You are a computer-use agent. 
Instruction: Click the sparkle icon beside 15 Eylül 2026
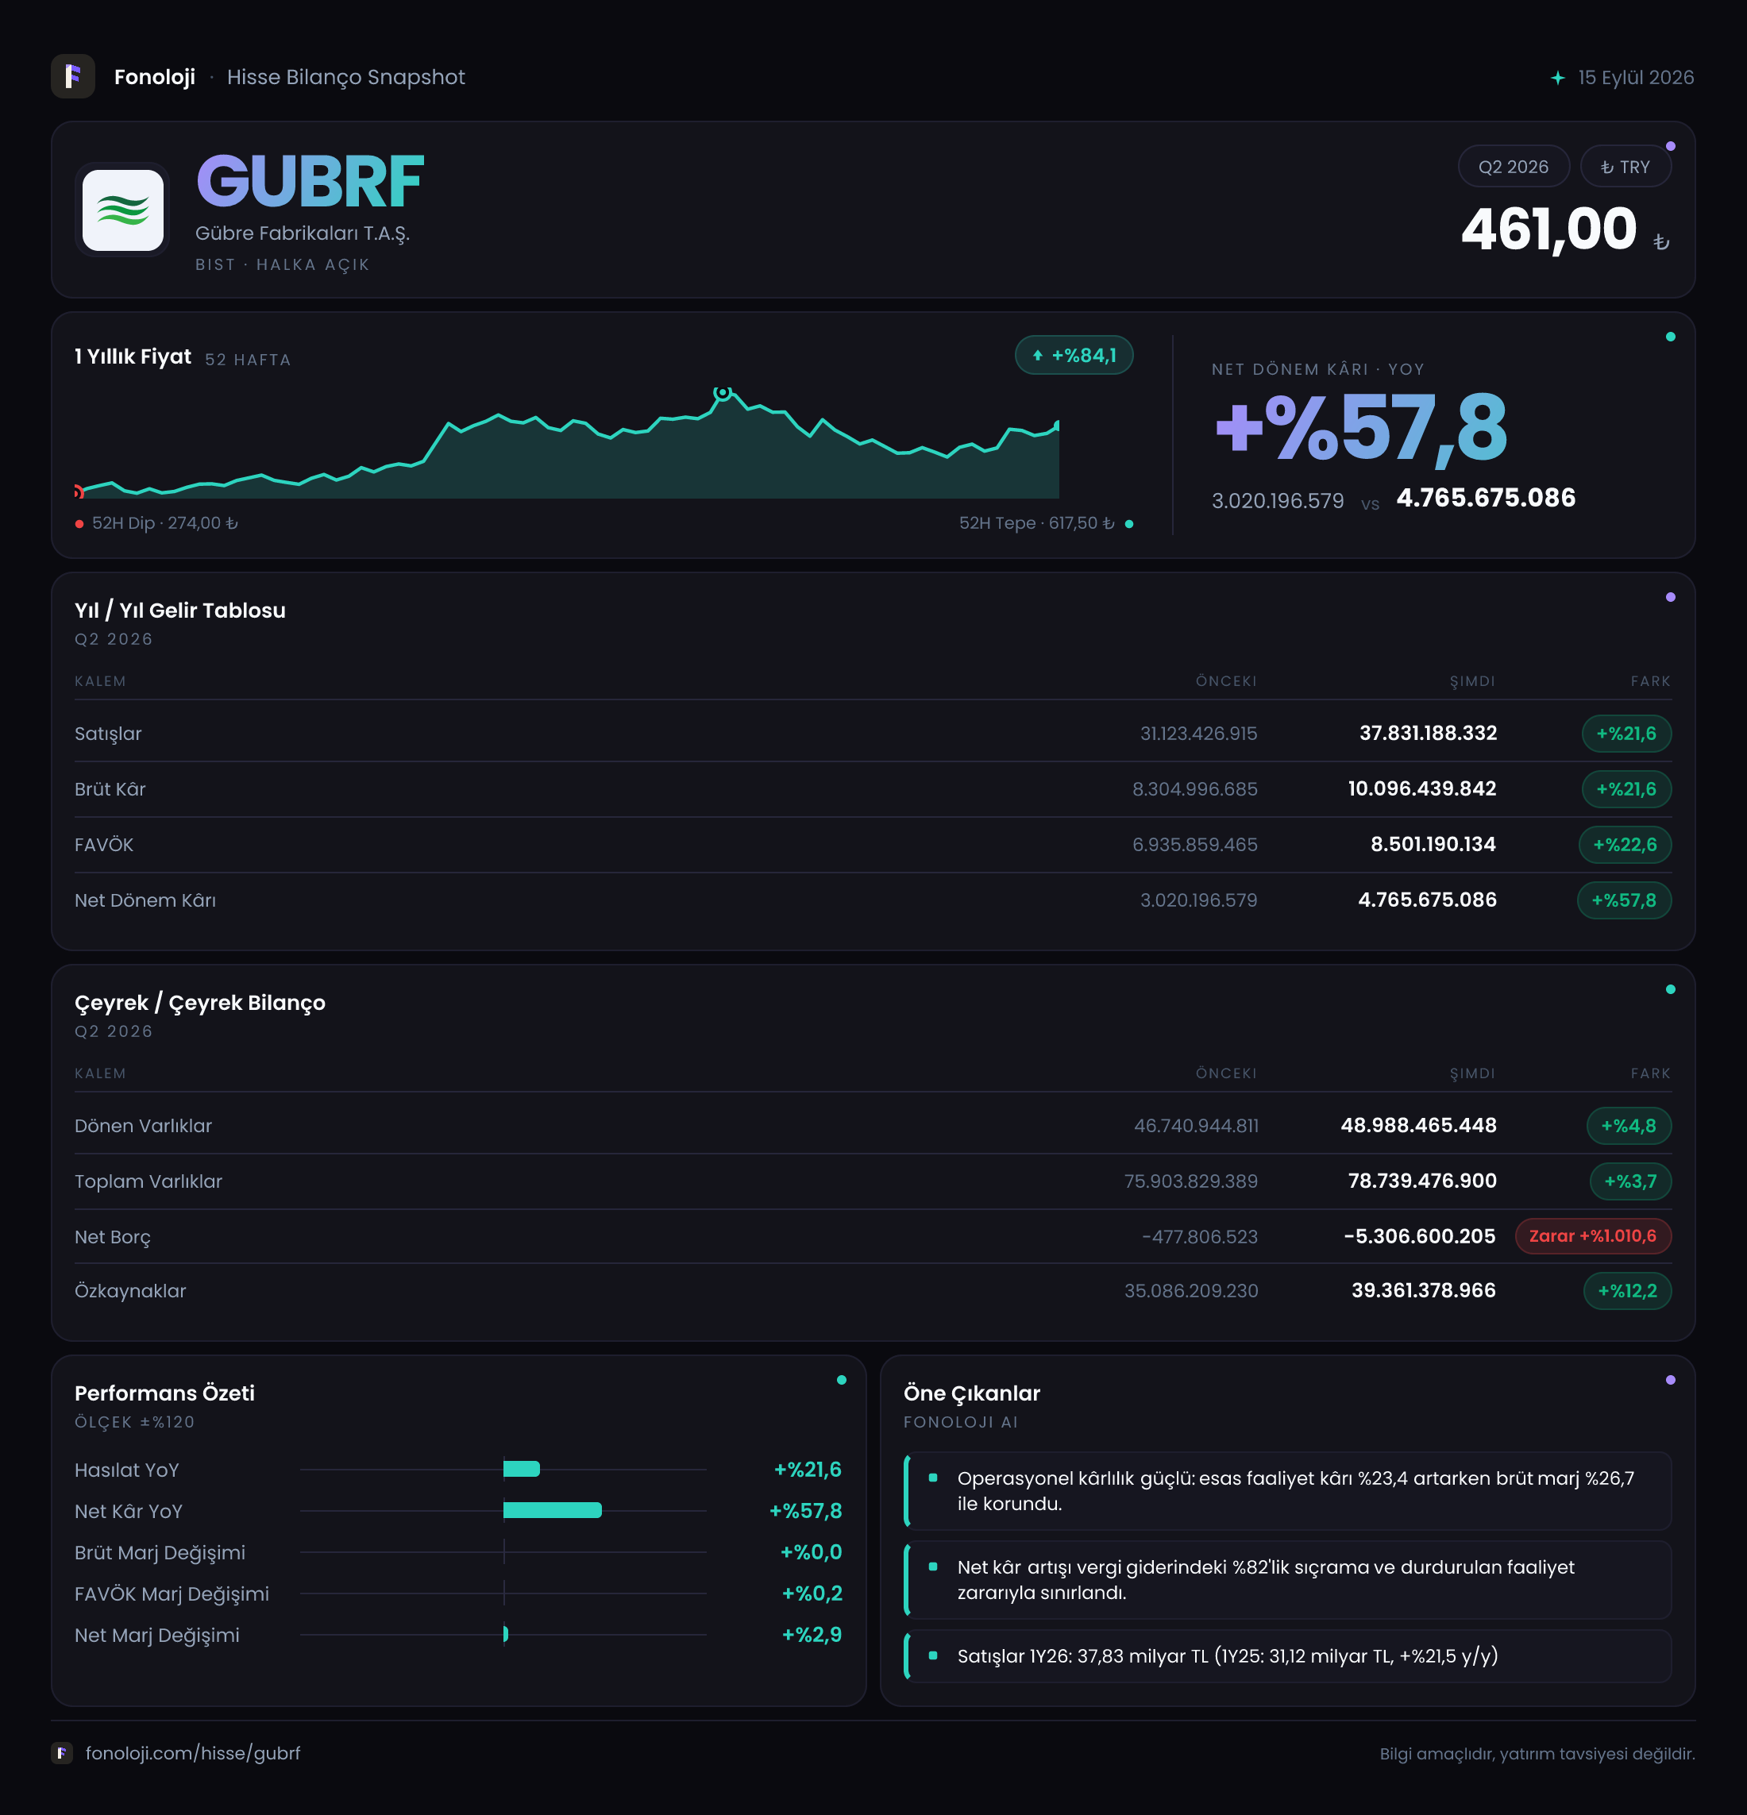(1558, 78)
